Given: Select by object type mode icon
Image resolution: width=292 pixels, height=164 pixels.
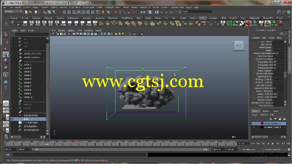Looking at the screenshot, I should pyautogui.click(x=49, y=12).
